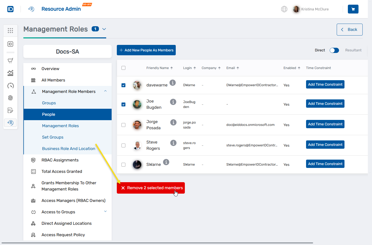
Task: Expand the Access to Groups menu
Action: pyautogui.click(x=105, y=212)
